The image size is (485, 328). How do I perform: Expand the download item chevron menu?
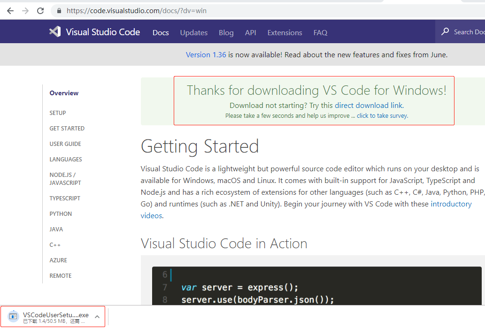[97, 317]
